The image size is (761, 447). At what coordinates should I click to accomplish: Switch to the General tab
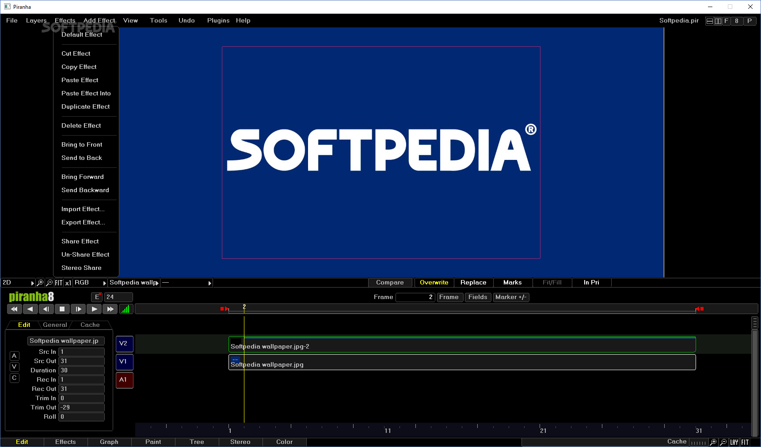[55, 325]
